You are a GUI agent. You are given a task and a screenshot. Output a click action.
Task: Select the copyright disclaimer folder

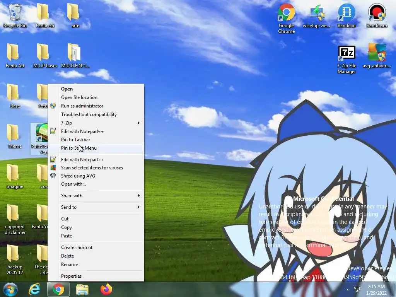point(15,219)
